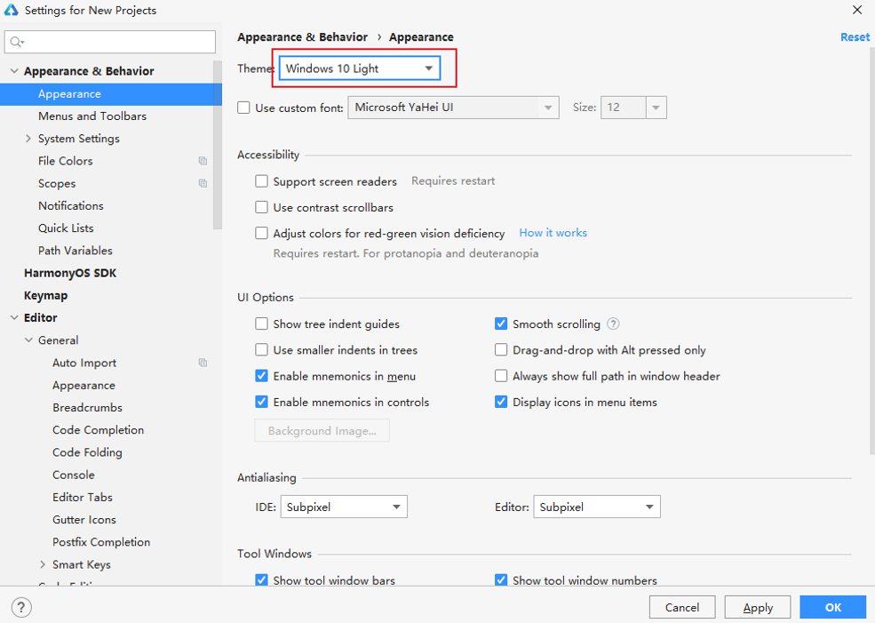The height and width of the screenshot is (623, 875).
Task: Enable Use custom font checkbox
Action: coord(243,108)
